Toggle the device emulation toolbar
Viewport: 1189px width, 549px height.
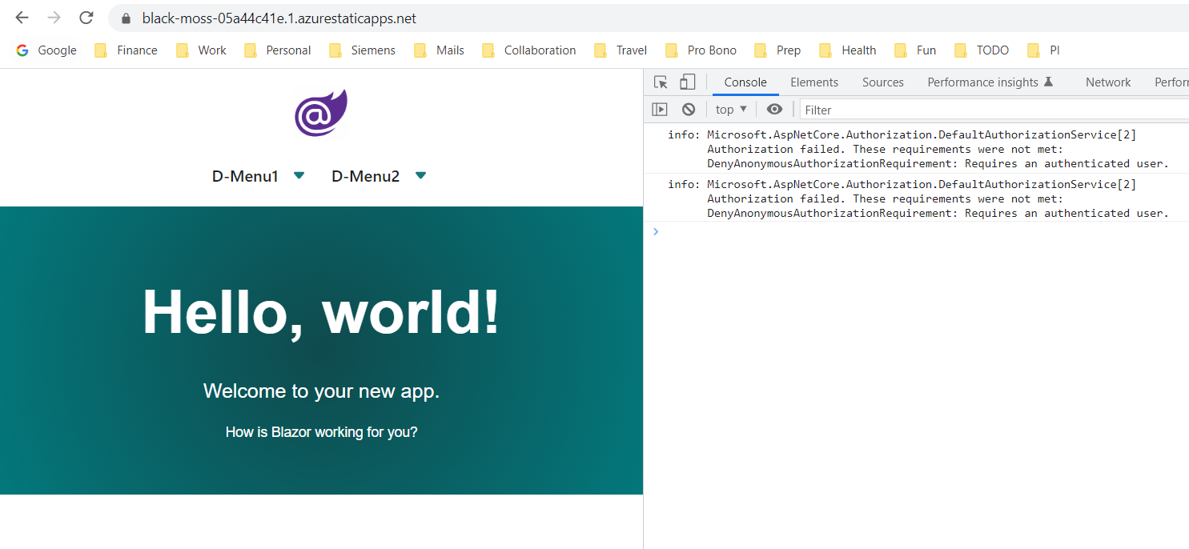pos(687,82)
